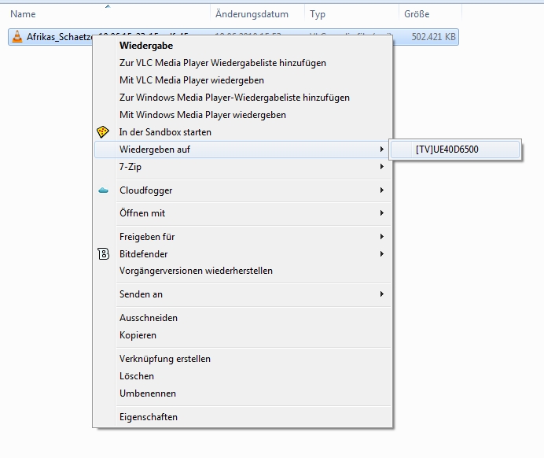
Task: Select In der Sandbox starten
Action: point(243,132)
